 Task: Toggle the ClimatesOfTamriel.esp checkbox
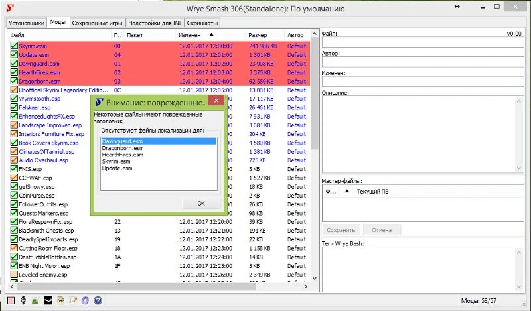[x=14, y=151]
